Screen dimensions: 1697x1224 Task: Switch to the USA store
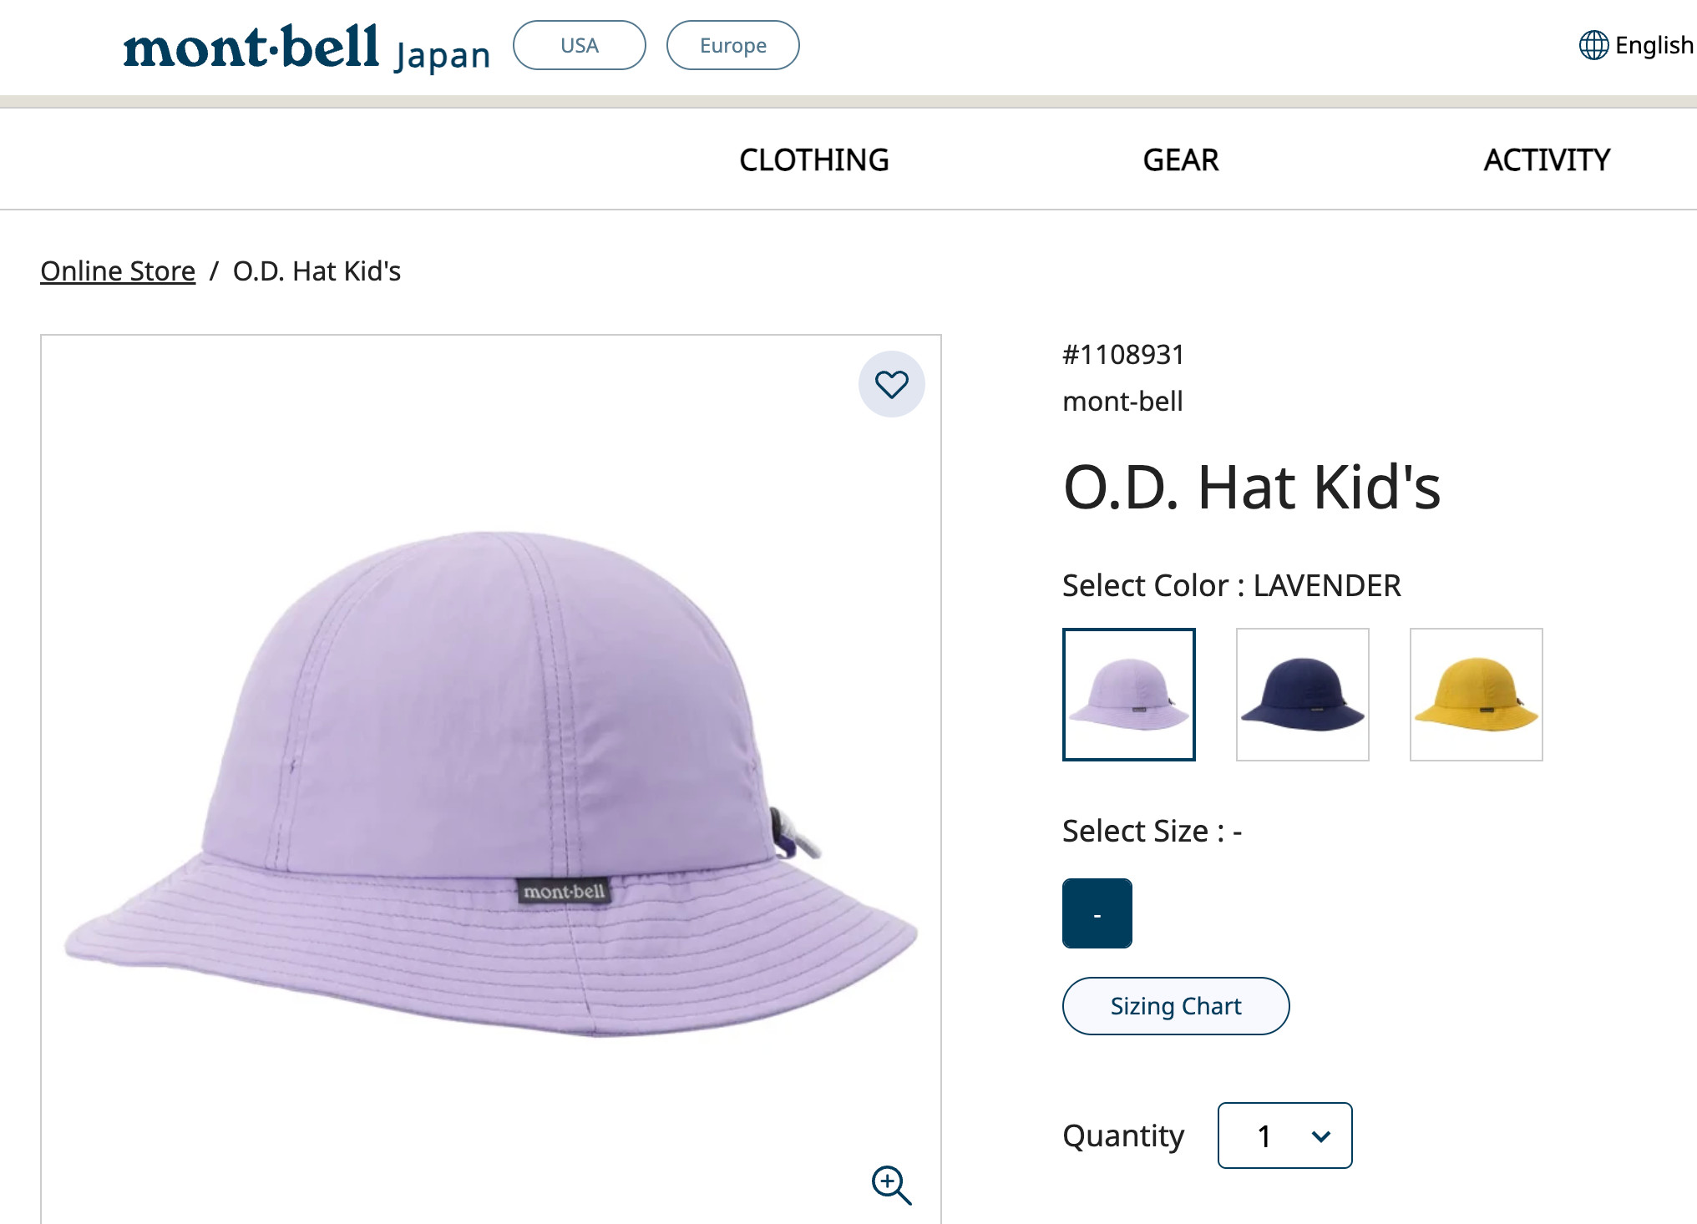click(579, 45)
